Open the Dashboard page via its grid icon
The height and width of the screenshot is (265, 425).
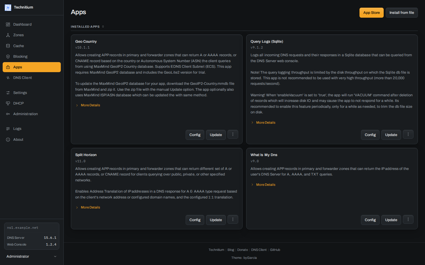tap(8, 24)
